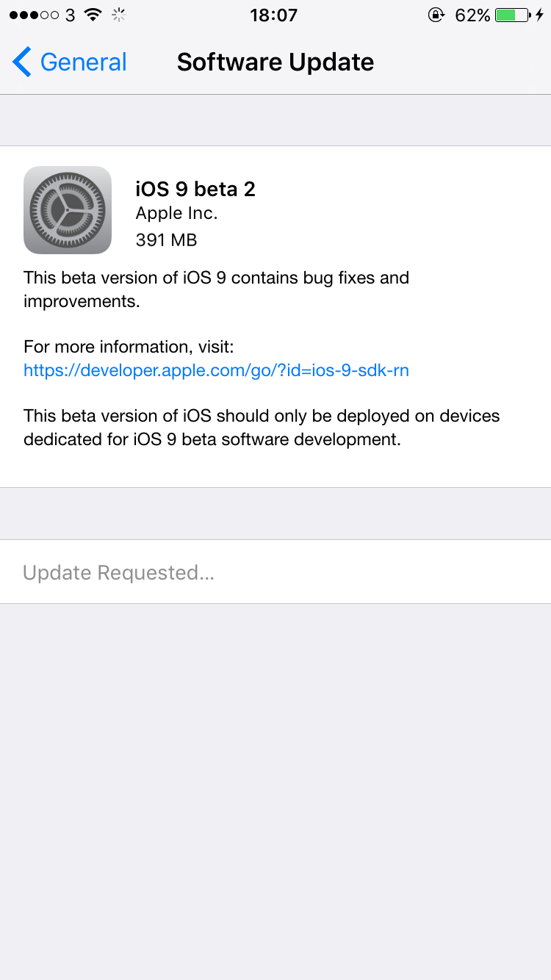Select the iOS 9 beta 2 heading
This screenshot has width=551, height=980.
pos(195,189)
